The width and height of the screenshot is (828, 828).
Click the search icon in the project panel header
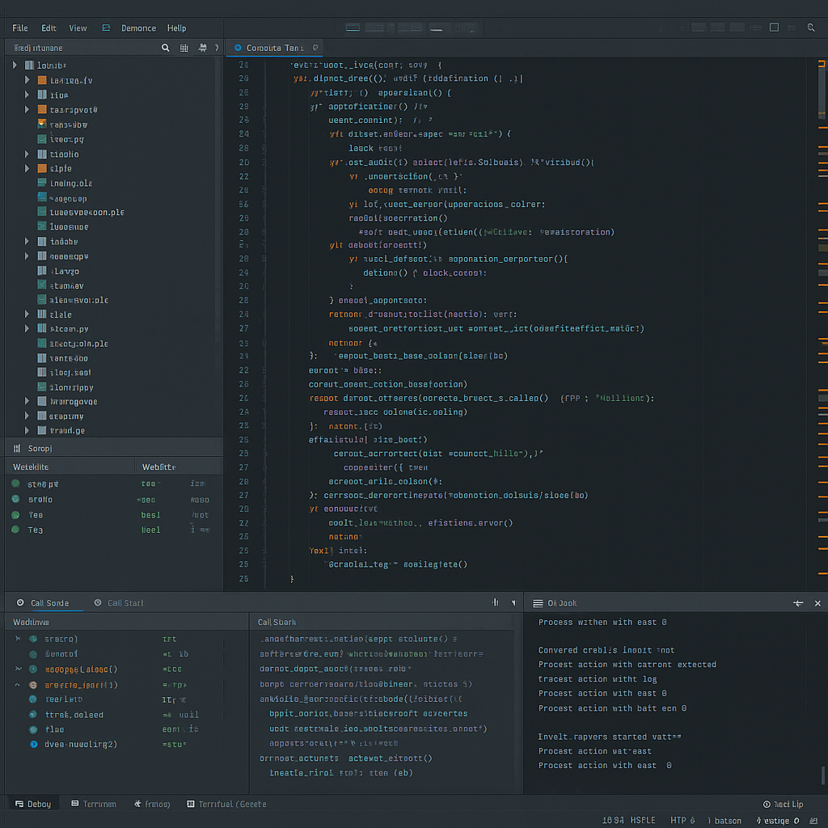click(165, 48)
